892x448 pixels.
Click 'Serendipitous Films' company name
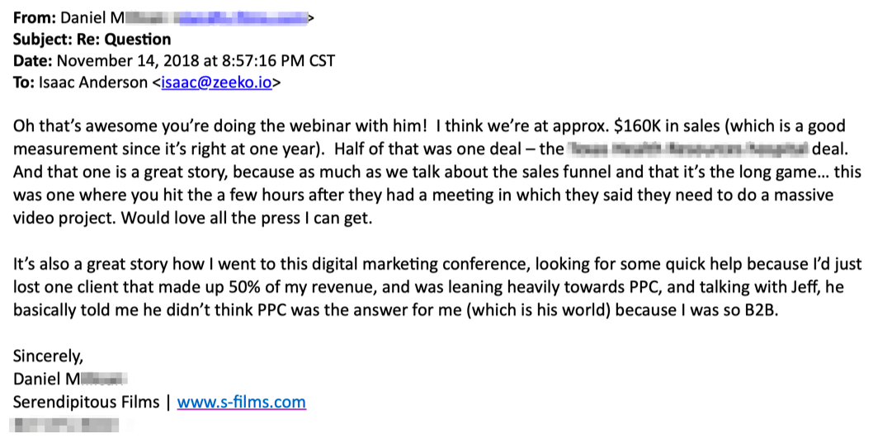[x=86, y=403]
